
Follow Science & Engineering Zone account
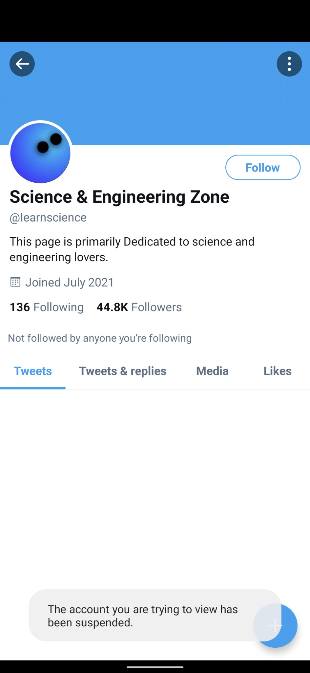pos(262,168)
